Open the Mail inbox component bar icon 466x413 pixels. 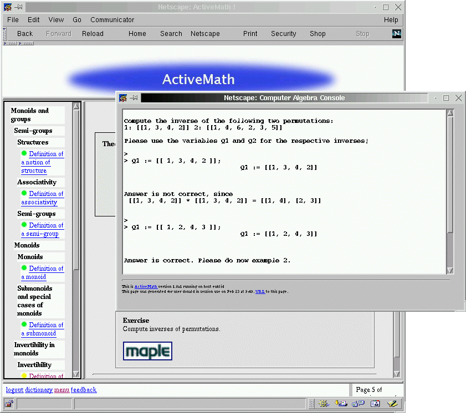[x=341, y=404]
